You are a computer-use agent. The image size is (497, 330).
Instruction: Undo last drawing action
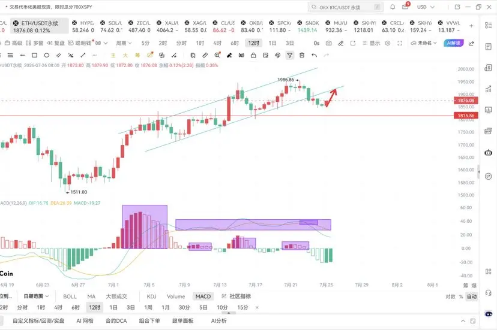pyautogui.click(x=314, y=55)
